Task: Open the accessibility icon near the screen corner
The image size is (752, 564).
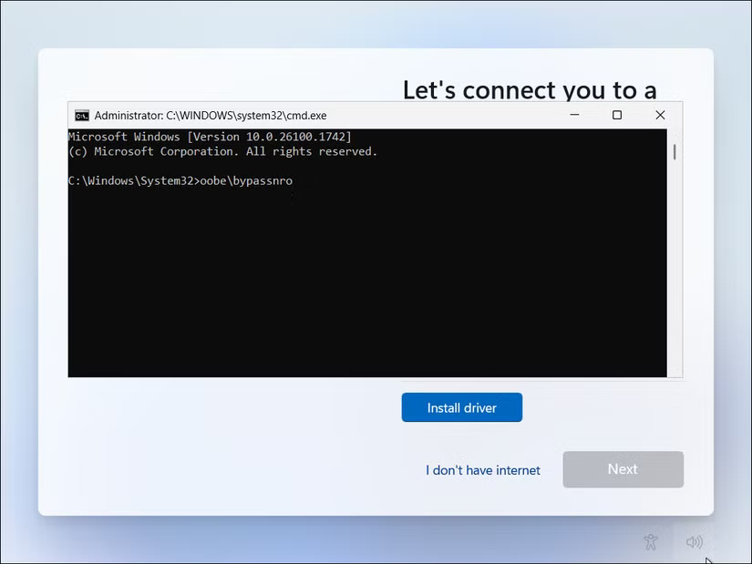Action: tap(651, 541)
